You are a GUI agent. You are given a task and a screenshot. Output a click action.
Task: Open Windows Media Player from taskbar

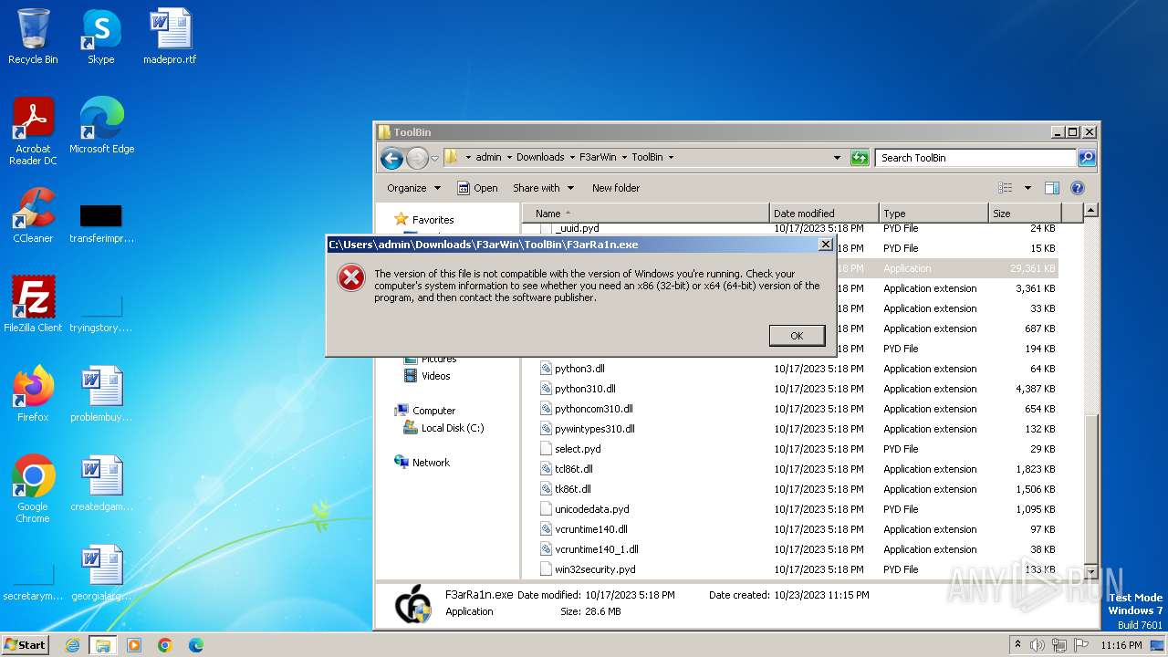(x=134, y=645)
